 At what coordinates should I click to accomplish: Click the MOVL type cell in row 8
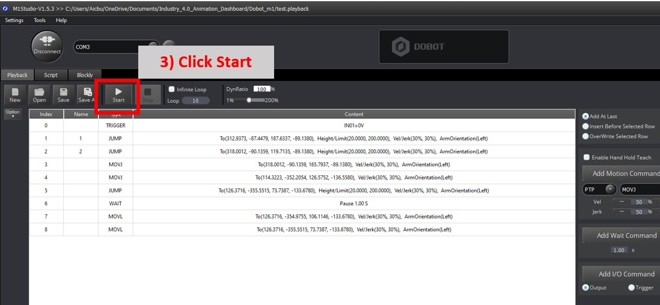(x=116, y=230)
